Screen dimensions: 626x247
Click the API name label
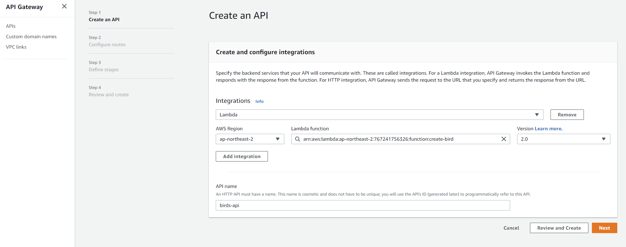(x=226, y=186)
